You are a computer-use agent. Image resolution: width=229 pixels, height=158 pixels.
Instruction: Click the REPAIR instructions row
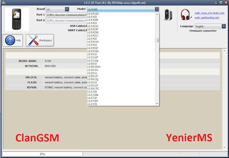(113, 87)
